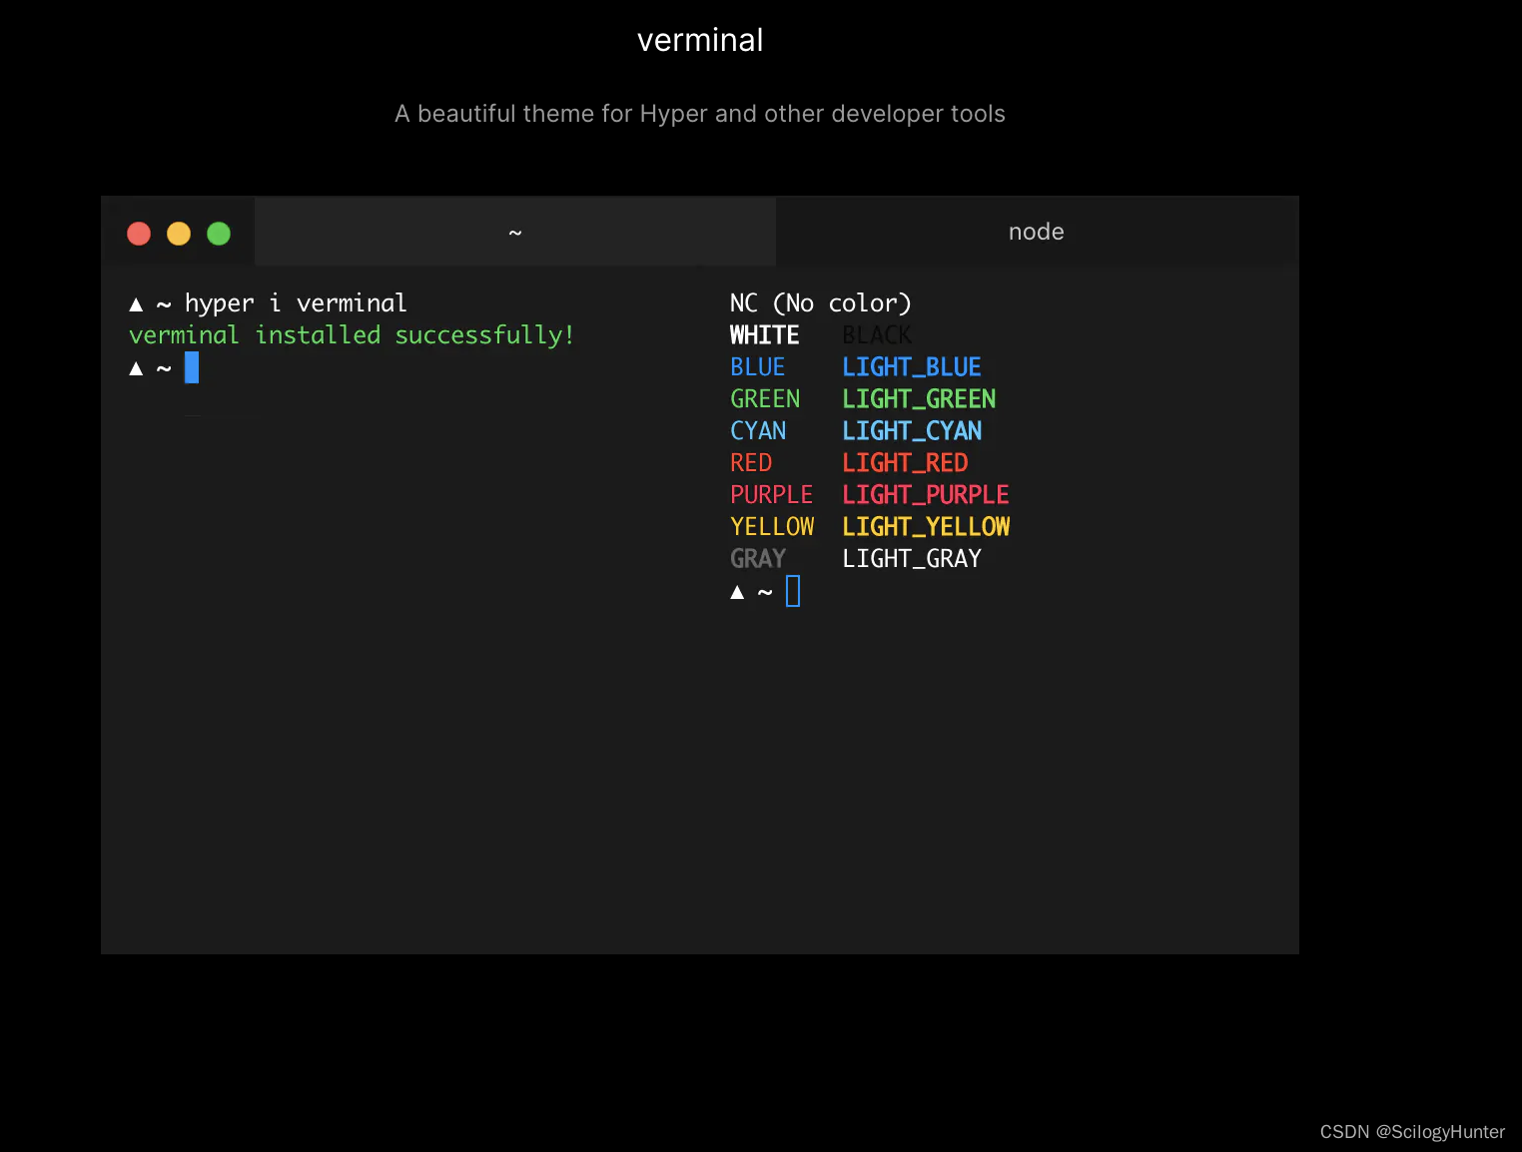
Task: Click the LIGHT_GREEN color label
Action: [x=919, y=399]
